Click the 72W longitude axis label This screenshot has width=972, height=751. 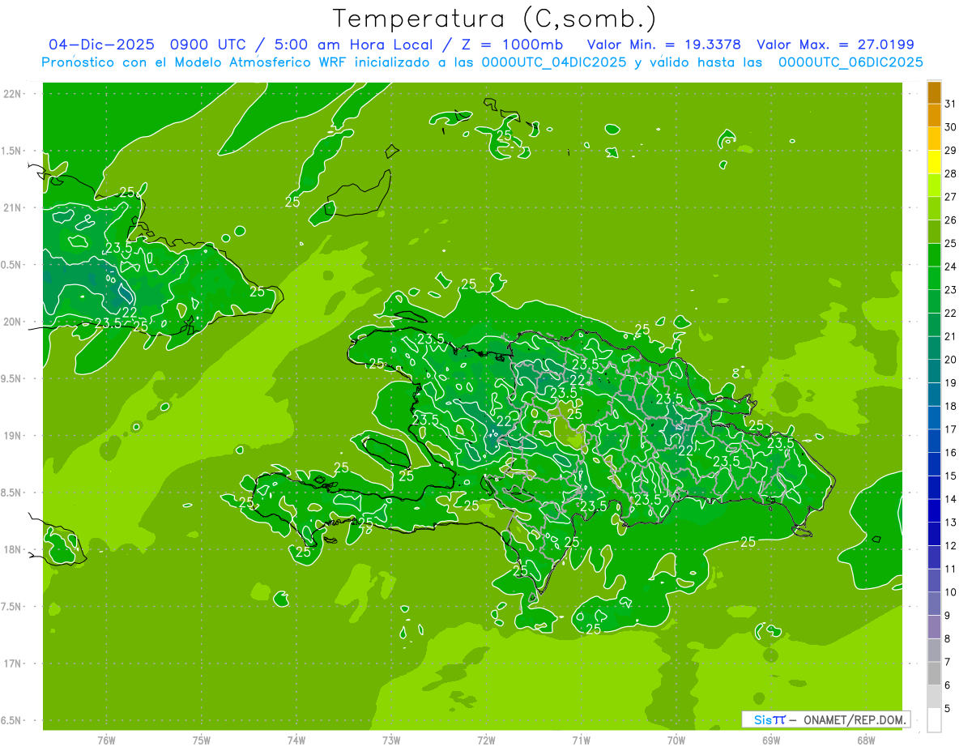486,740
